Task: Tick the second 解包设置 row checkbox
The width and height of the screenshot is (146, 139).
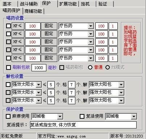Action: 8,93
